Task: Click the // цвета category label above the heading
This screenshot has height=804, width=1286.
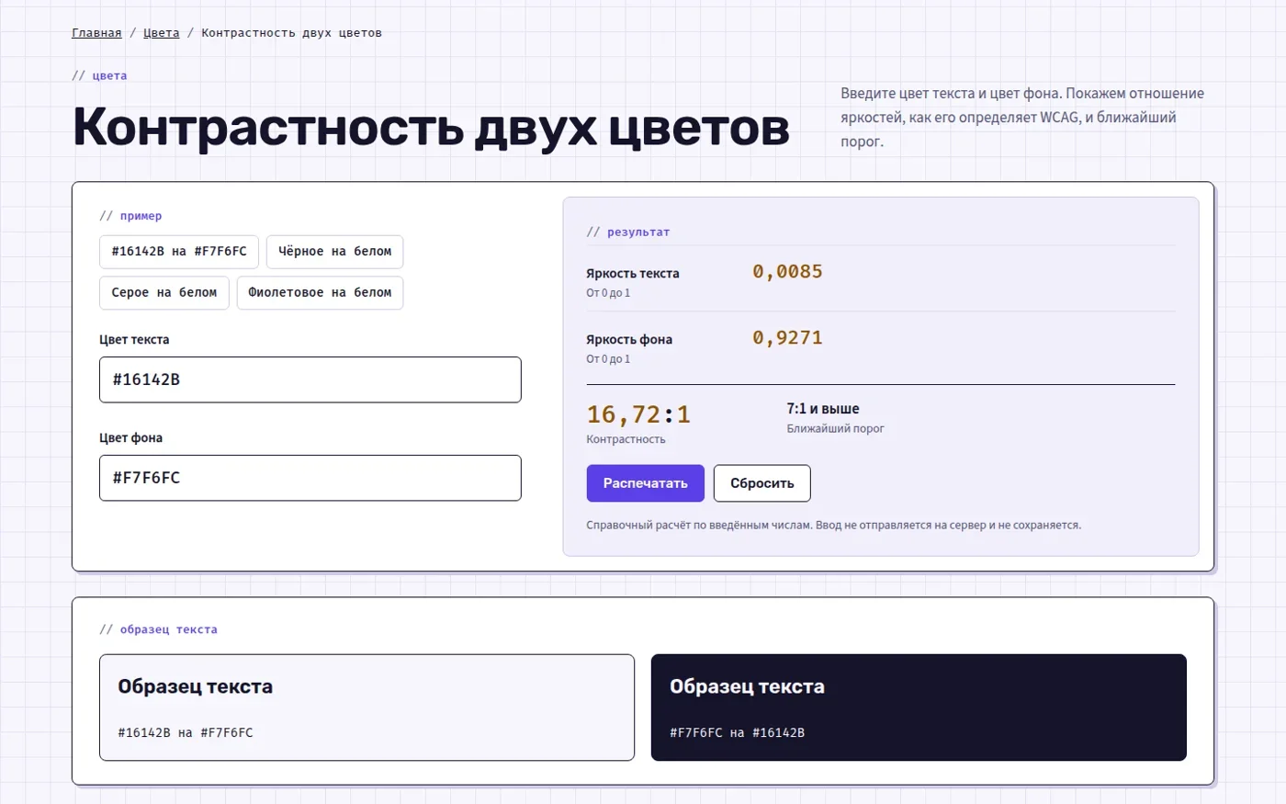Action: click(x=99, y=75)
